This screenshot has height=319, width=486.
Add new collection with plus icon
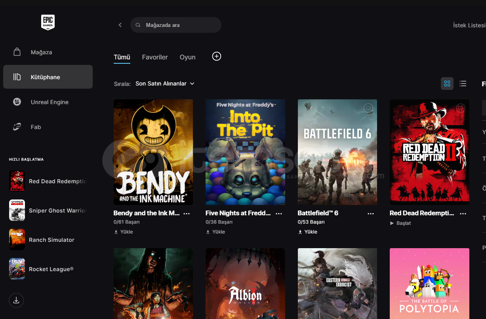point(217,57)
